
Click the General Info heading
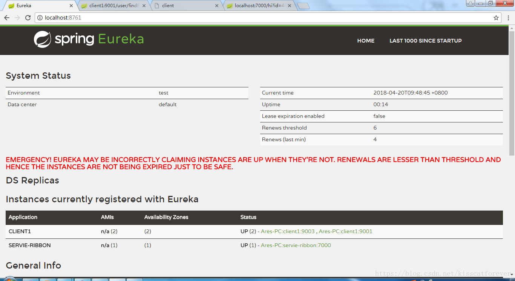coord(34,266)
